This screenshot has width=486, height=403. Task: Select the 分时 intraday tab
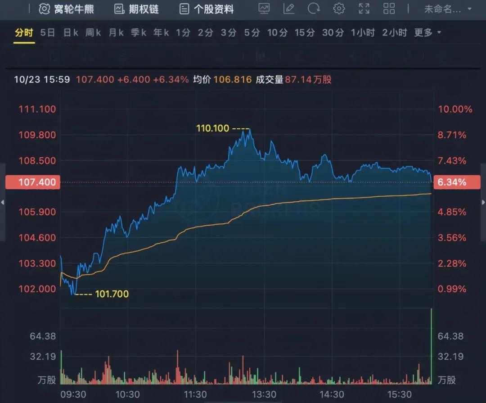pos(24,32)
